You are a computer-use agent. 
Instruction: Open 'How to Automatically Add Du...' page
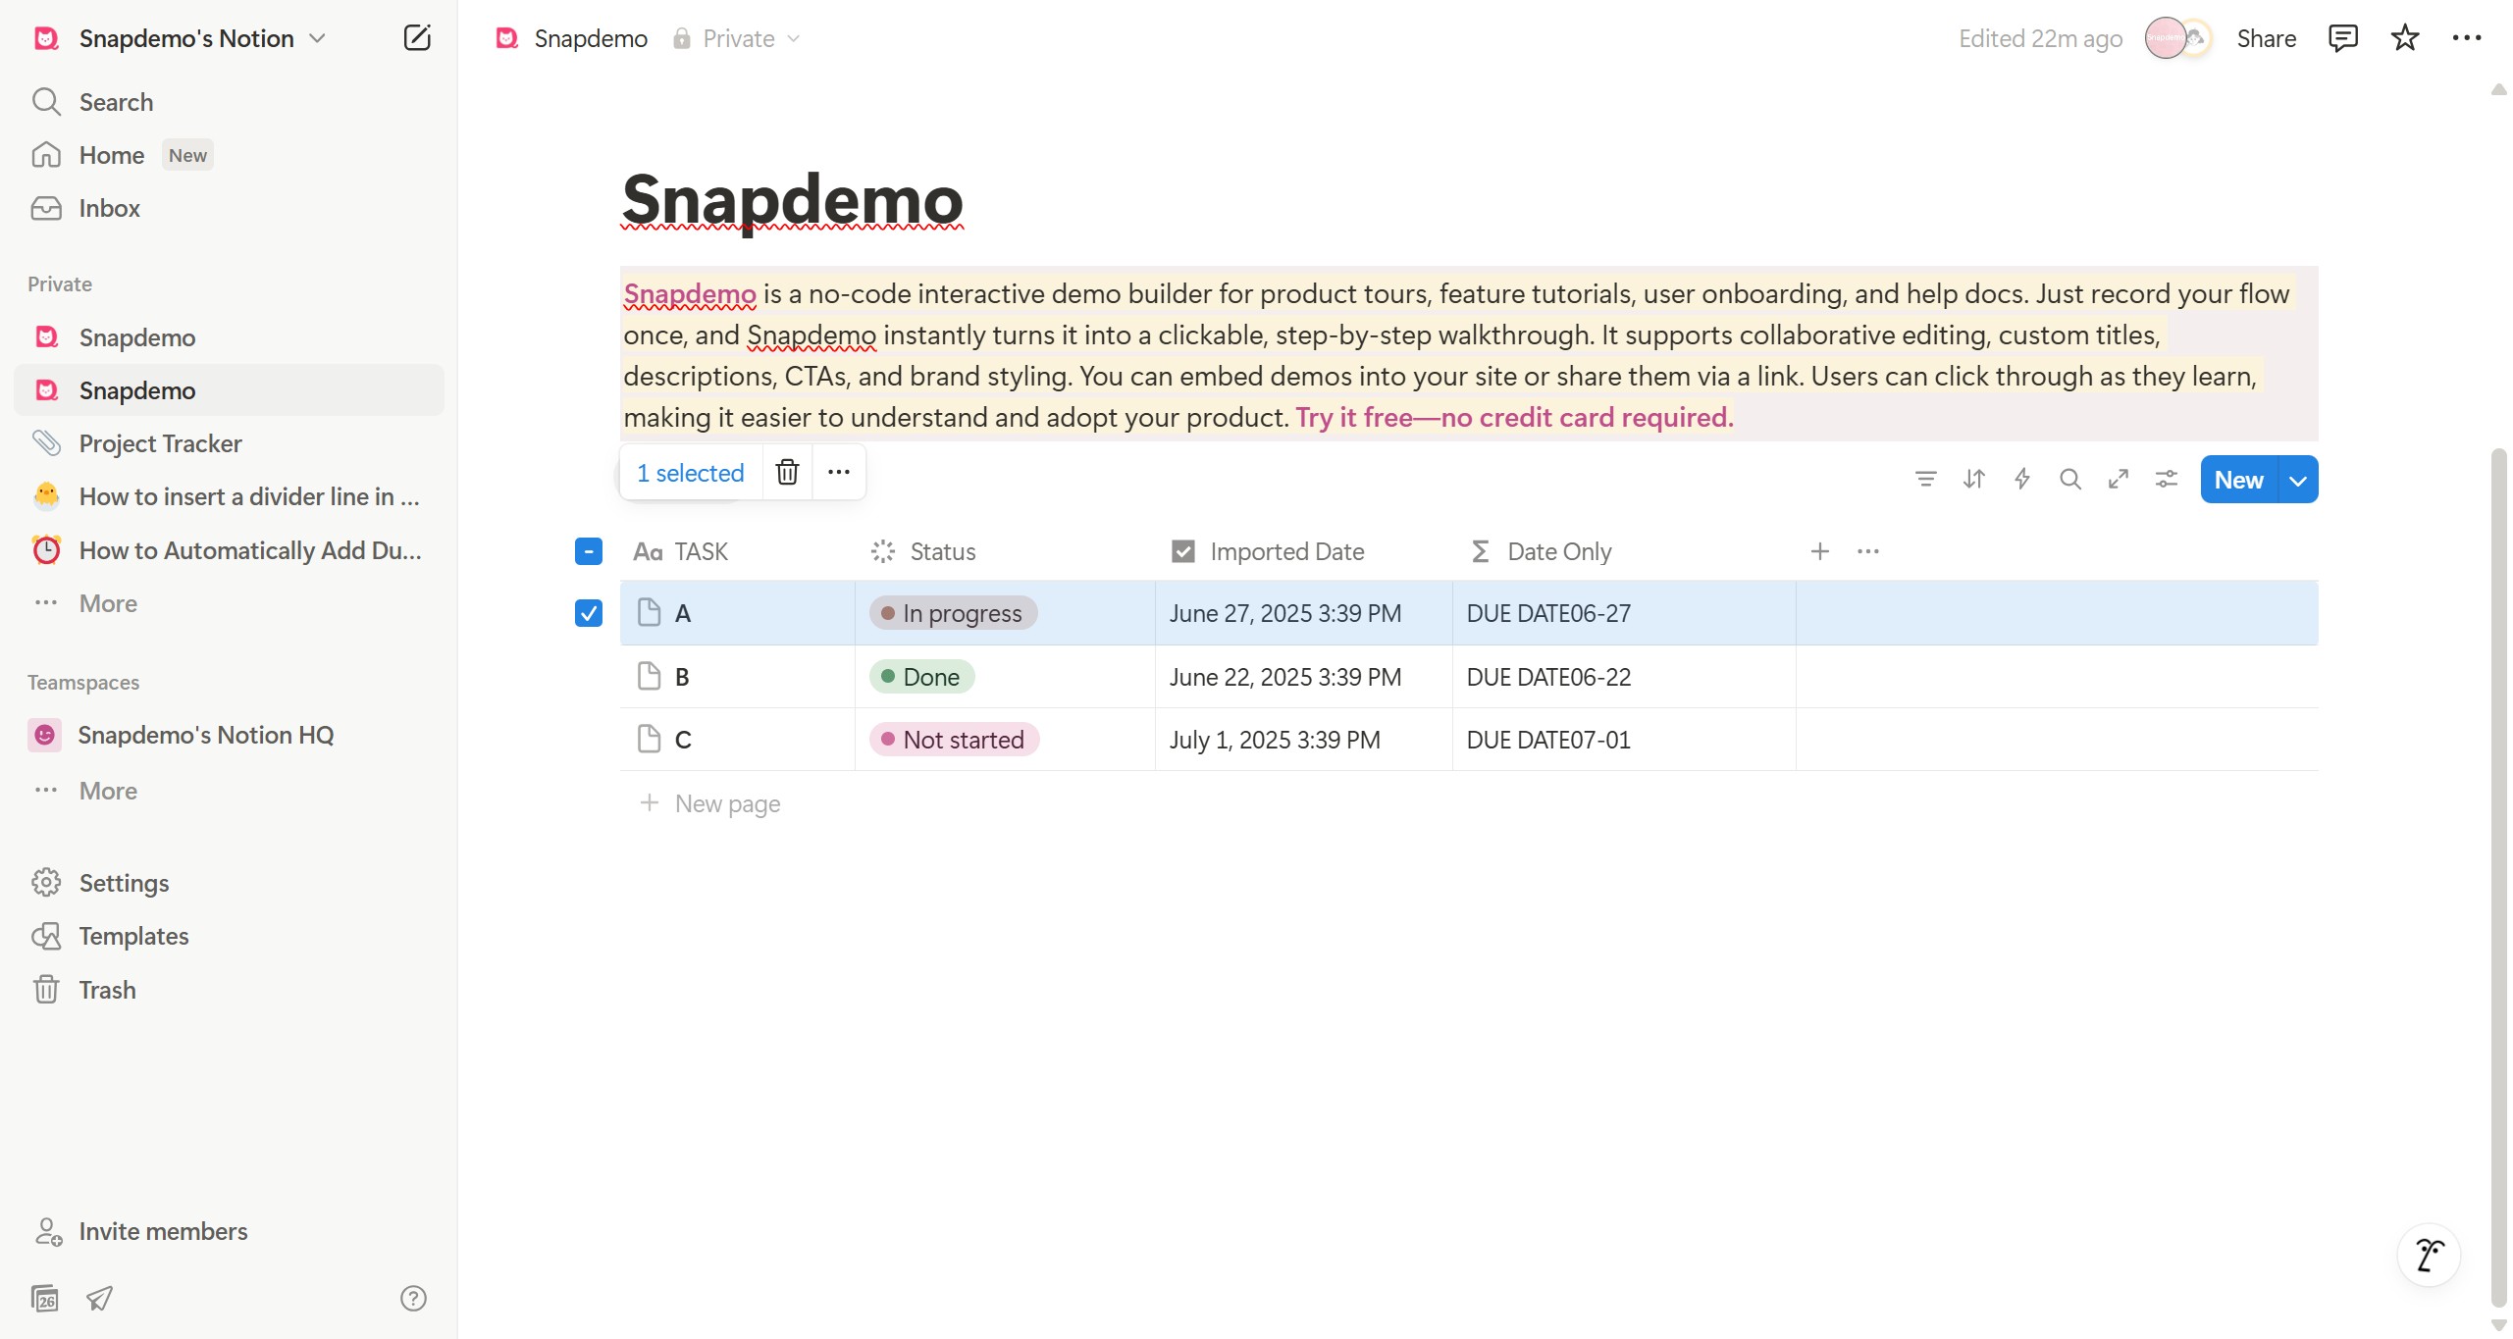pyautogui.click(x=229, y=550)
